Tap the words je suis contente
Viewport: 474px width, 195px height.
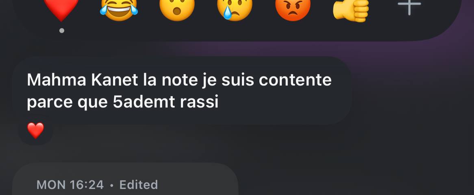265,80
